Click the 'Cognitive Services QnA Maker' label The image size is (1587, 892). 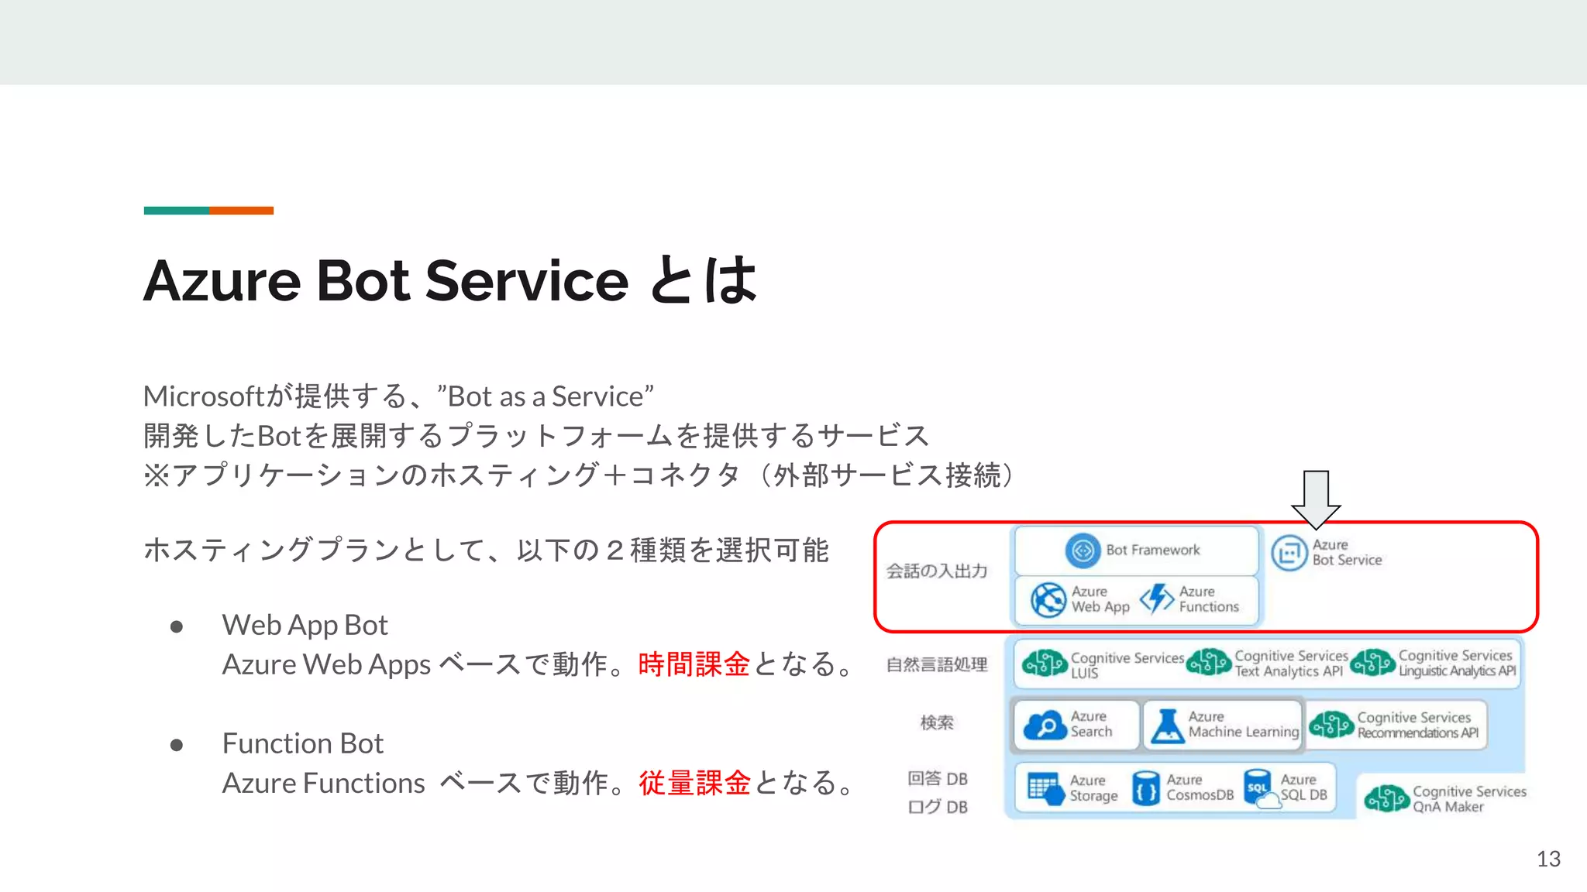pyautogui.click(x=1469, y=799)
